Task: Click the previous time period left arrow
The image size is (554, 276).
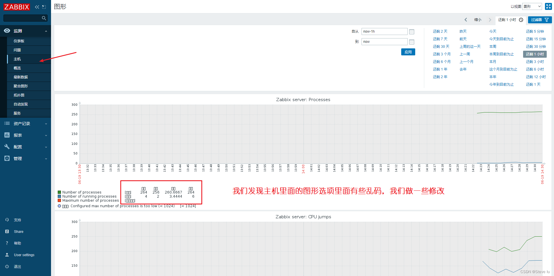Action: (x=466, y=20)
